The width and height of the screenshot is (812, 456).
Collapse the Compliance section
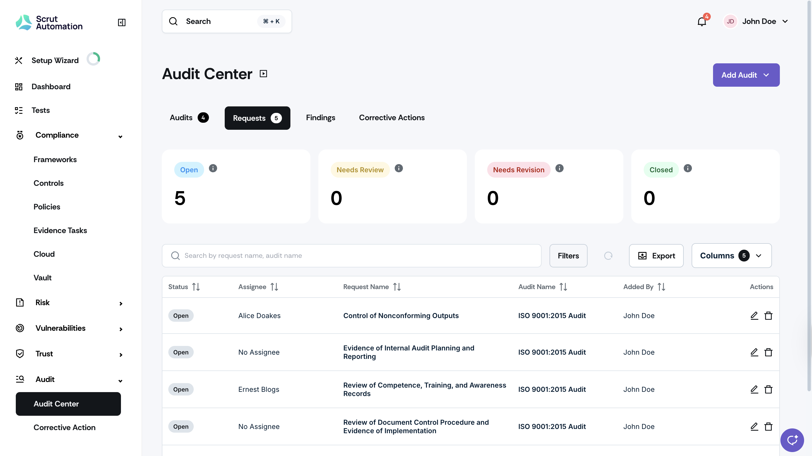coord(120,136)
